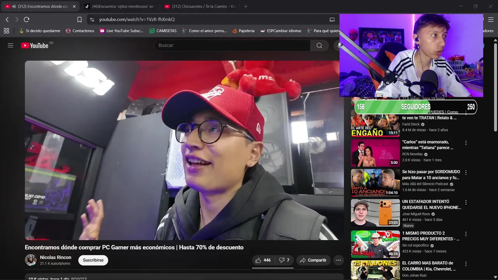Open the 15 MILLONES car video thumbnail

tap(375, 270)
